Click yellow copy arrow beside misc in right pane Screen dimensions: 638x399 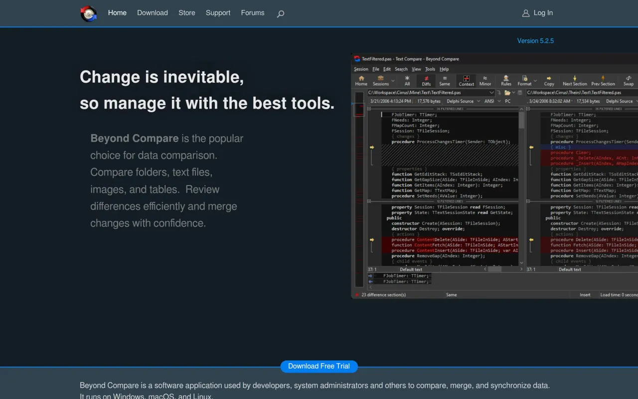(x=531, y=148)
